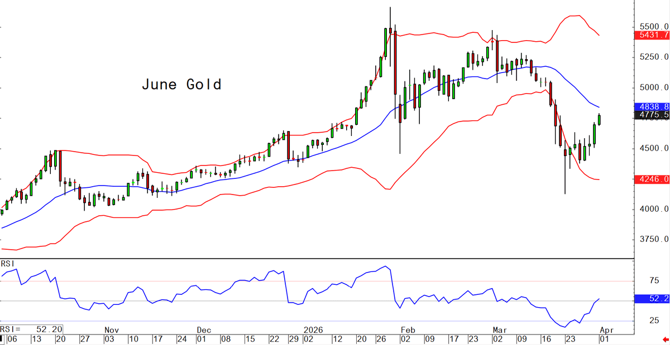This screenshot has height=345, width=670.
Task: Click the 'June Gold' chart title
Action: pos(181,85)
